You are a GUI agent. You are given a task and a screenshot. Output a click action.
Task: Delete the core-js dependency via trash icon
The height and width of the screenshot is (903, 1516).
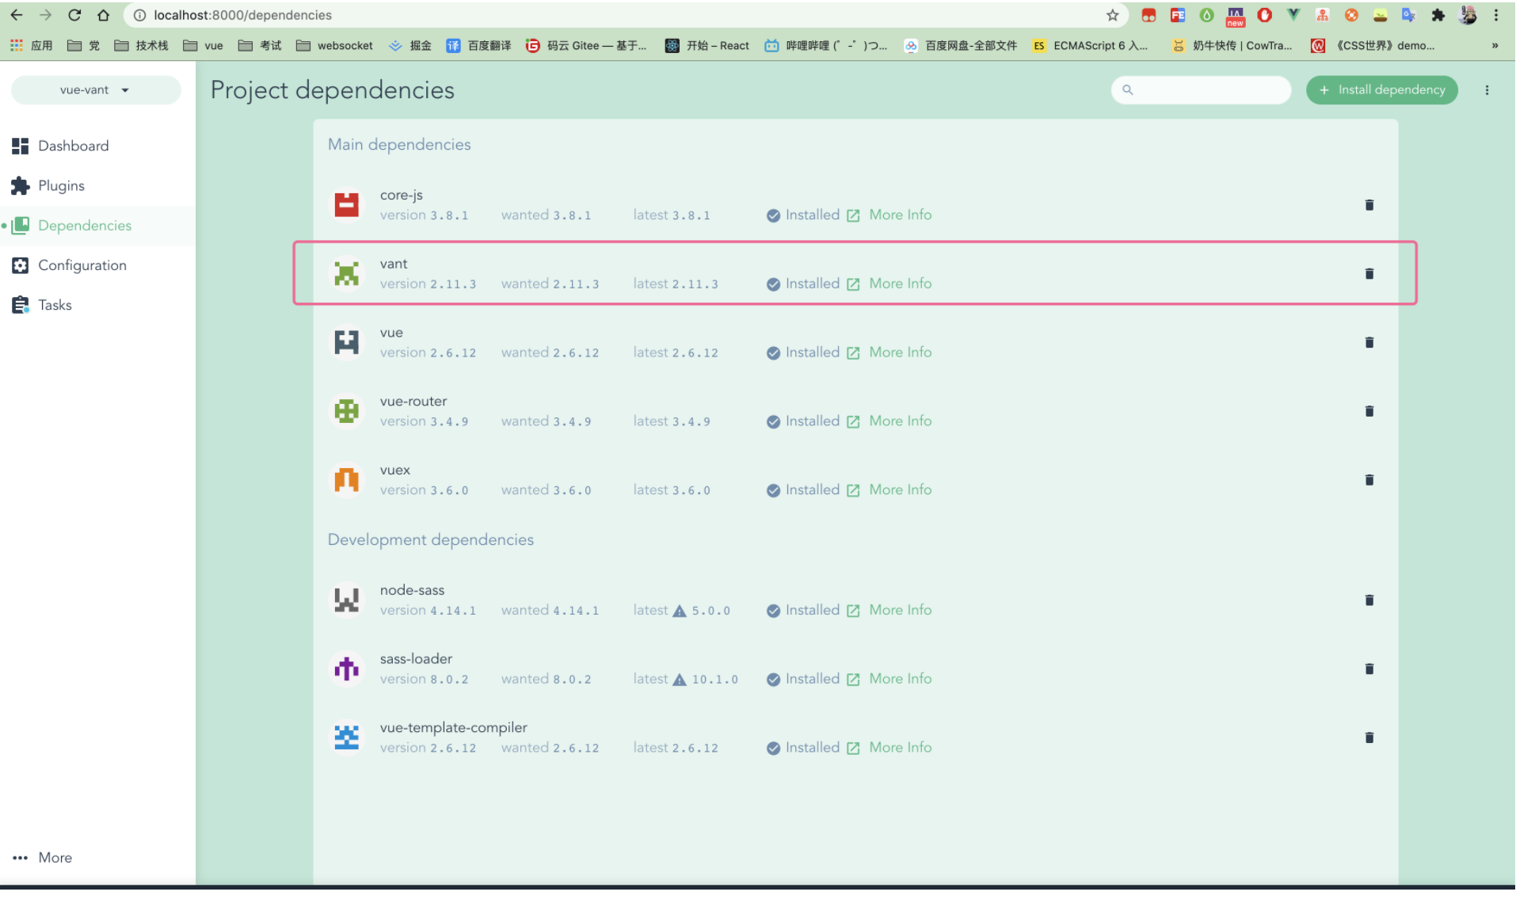[x=1369, y=205]
